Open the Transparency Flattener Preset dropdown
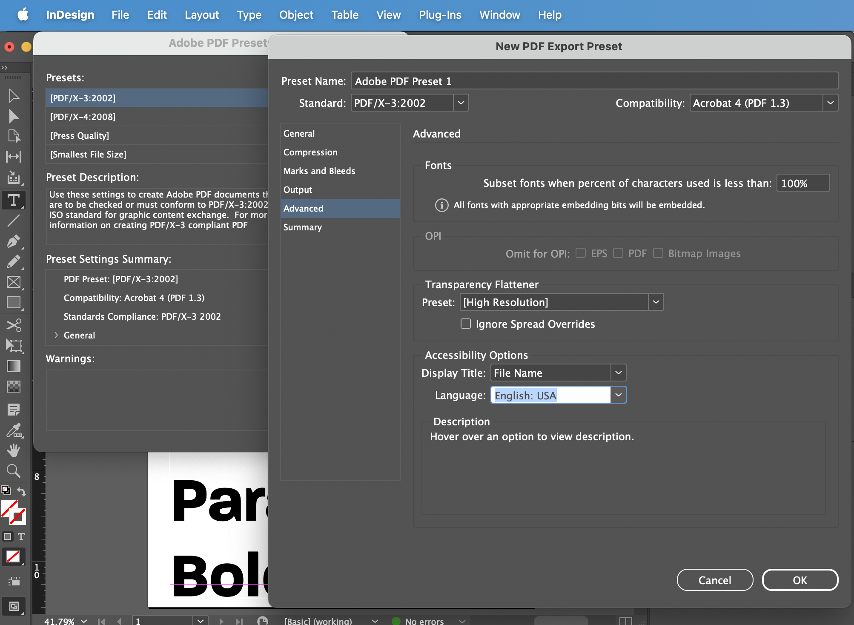Screen dimensions: 854x625 656,302
